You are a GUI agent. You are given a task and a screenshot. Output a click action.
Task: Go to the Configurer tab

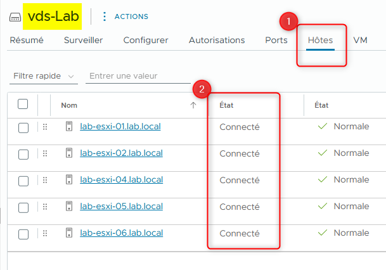[x=146, y=40]
